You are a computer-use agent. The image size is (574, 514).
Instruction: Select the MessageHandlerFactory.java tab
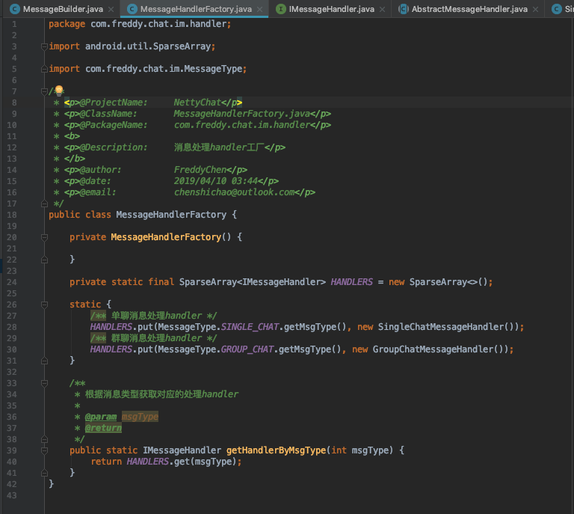click(x=196, y=9)
